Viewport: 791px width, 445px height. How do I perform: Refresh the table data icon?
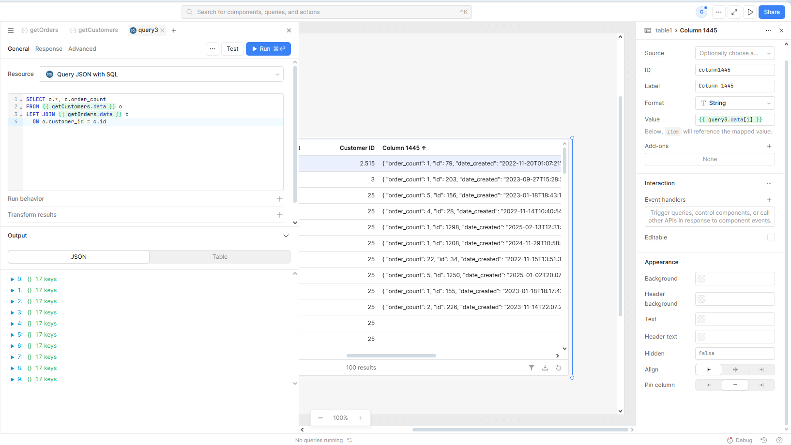(x=558, y=368)
